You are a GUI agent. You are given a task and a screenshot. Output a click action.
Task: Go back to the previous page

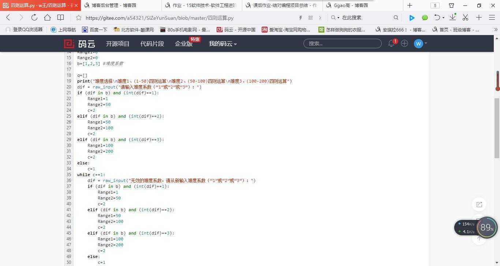pyautogui.click(x=8, y=18)
